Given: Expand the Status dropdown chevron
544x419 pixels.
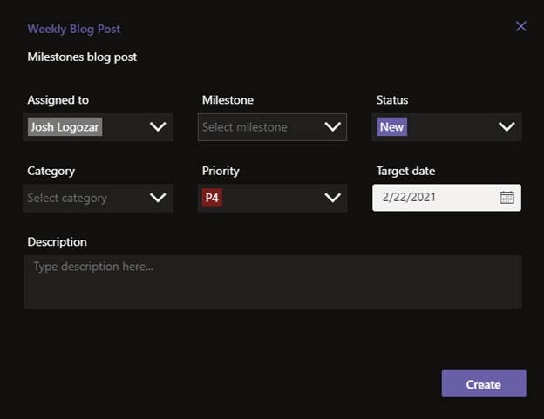Looking at the screenshot, I should click(507, 127).
